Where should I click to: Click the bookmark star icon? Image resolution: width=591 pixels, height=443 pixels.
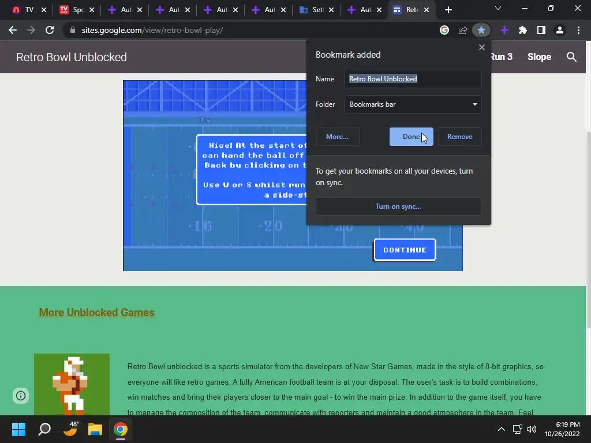click(481, 30)
